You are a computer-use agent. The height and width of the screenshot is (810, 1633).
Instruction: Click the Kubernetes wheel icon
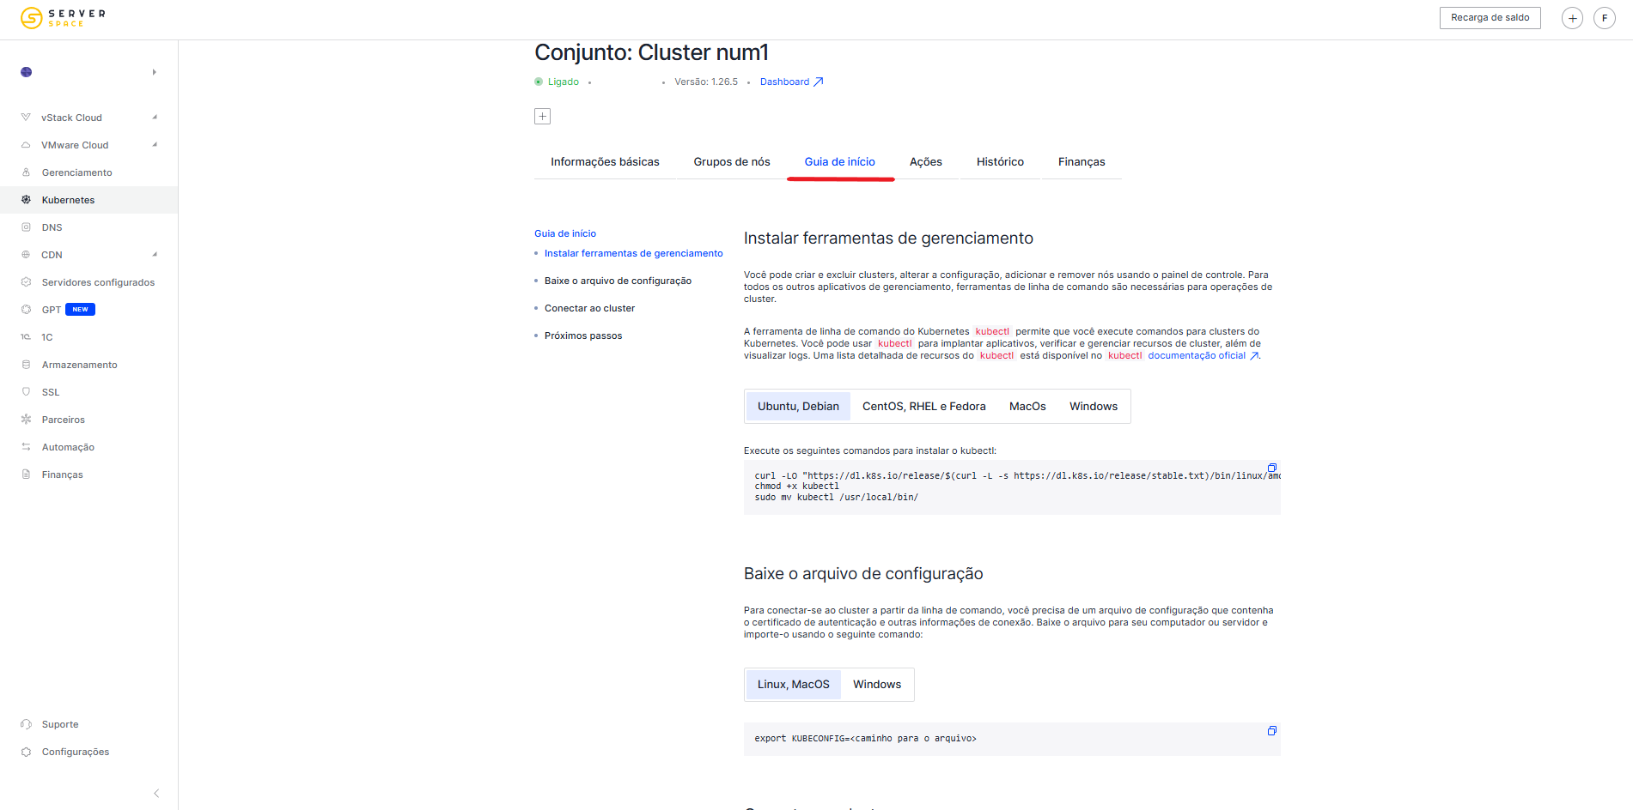tap(26, 200)
